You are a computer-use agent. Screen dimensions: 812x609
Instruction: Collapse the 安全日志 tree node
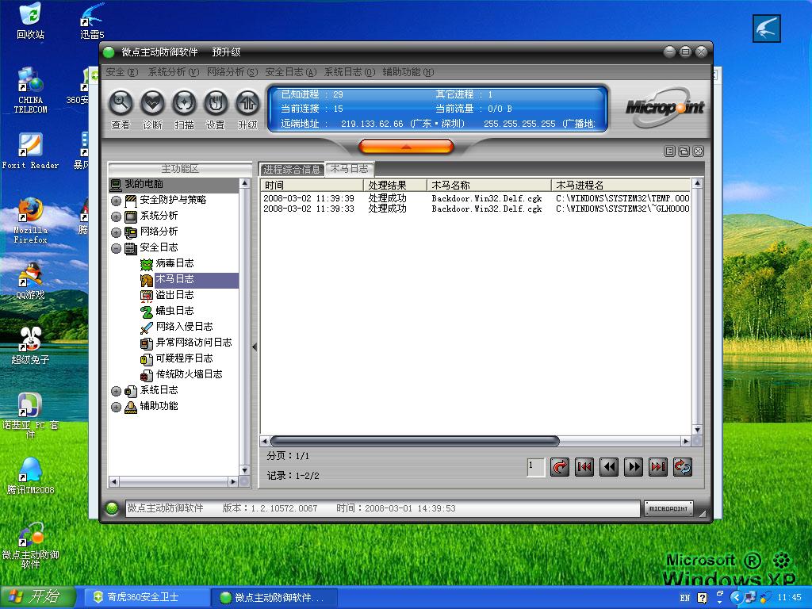point(116,248)
